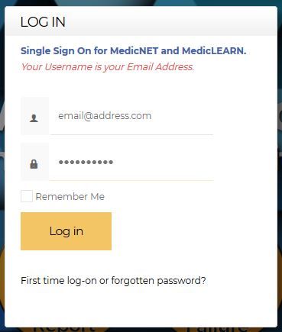Submit with the yellow Log in button

[66, 231]
